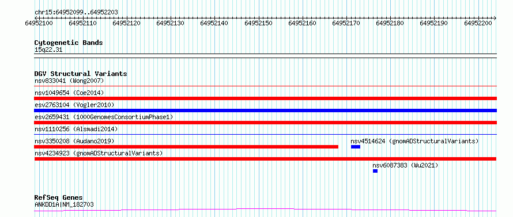
Task: Click the tiny blue nsv6087383 variant block
Action: pos(375,171)
